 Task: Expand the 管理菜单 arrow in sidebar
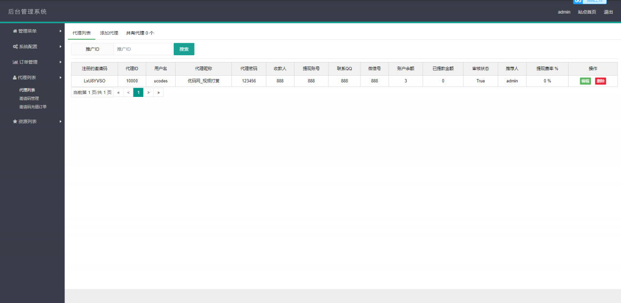pos(61,31)
